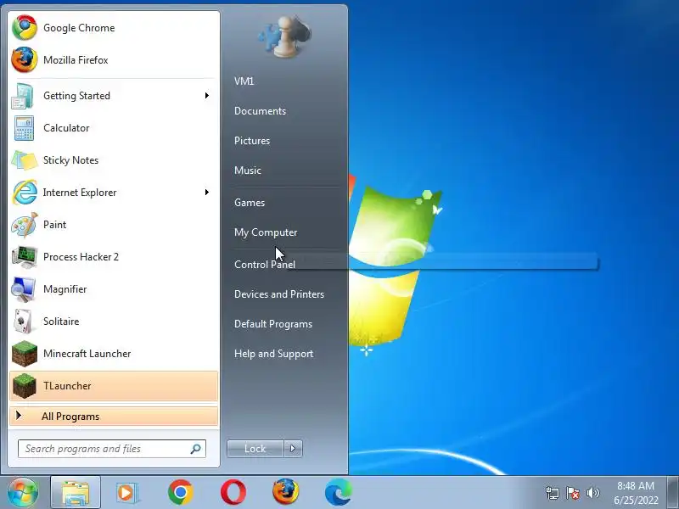Screen dimensions: 679x509
Task: Click the Lock button
Action: 255,449
